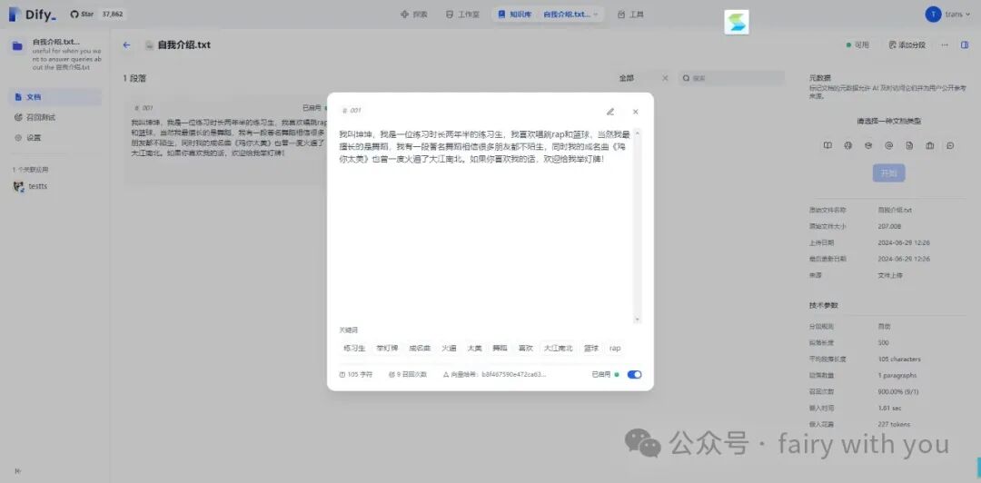981x483 pixels.
Task: Click the 舞蹈 keyword tag
Action: 500,348
